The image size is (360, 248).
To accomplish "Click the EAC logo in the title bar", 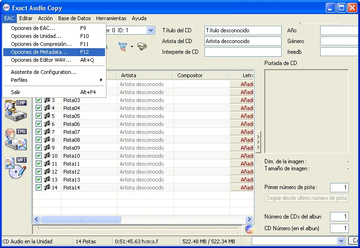I will (x=7, y=8).
